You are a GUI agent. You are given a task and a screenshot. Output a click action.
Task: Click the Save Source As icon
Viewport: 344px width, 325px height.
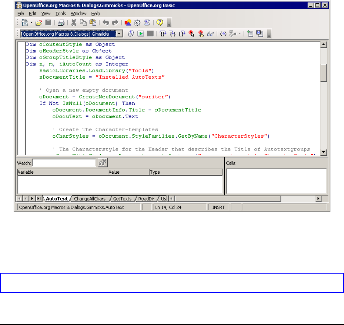pos(260,34)
